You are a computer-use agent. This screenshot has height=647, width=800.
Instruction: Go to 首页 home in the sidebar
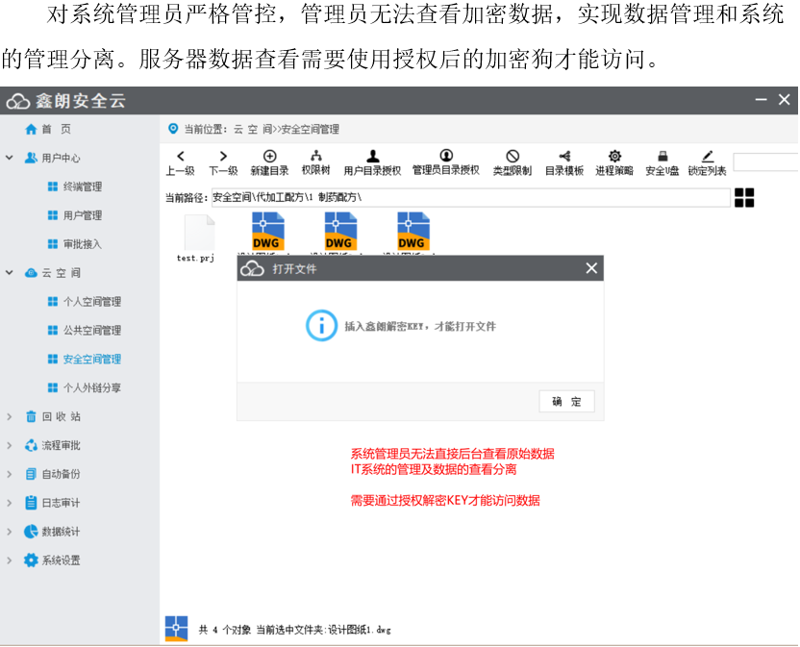[x=55, y=129]
